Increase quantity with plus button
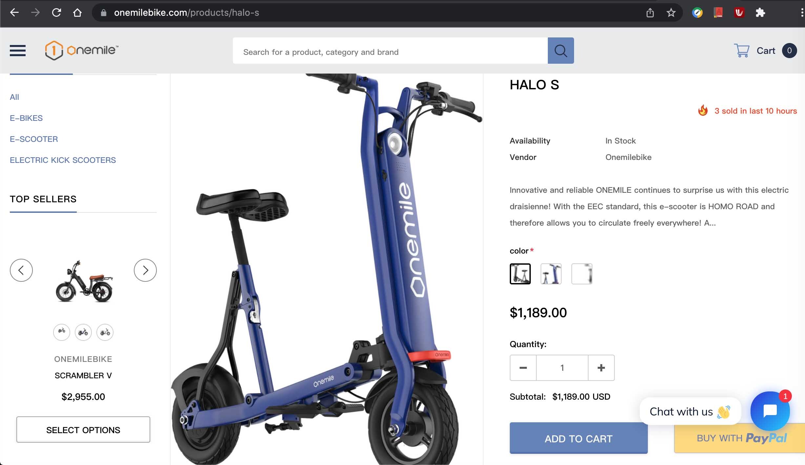The width and height of the screenshot is (805, 465). [x=601, y=368]
